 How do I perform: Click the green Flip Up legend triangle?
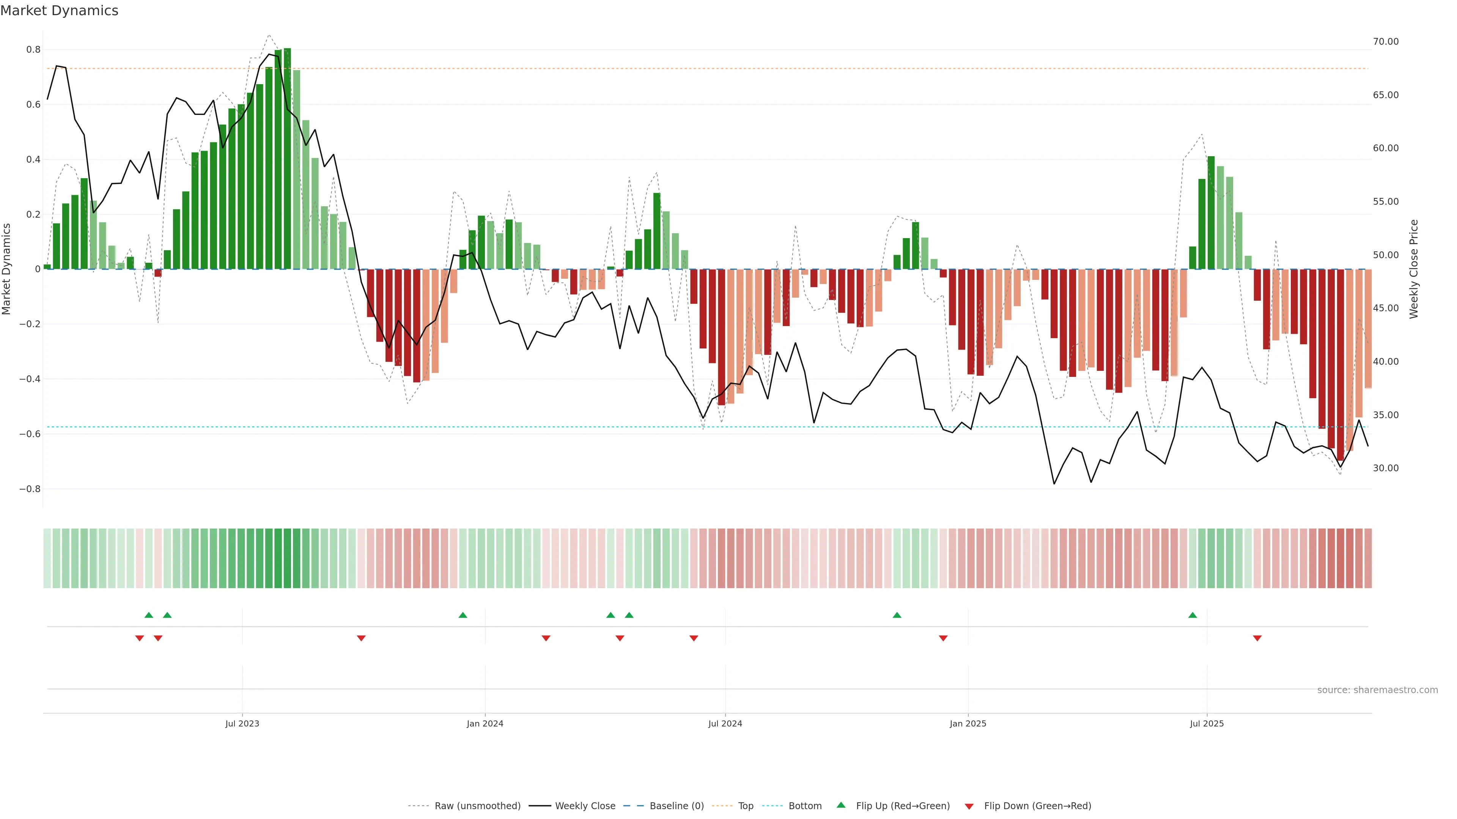tap(841, 805)
